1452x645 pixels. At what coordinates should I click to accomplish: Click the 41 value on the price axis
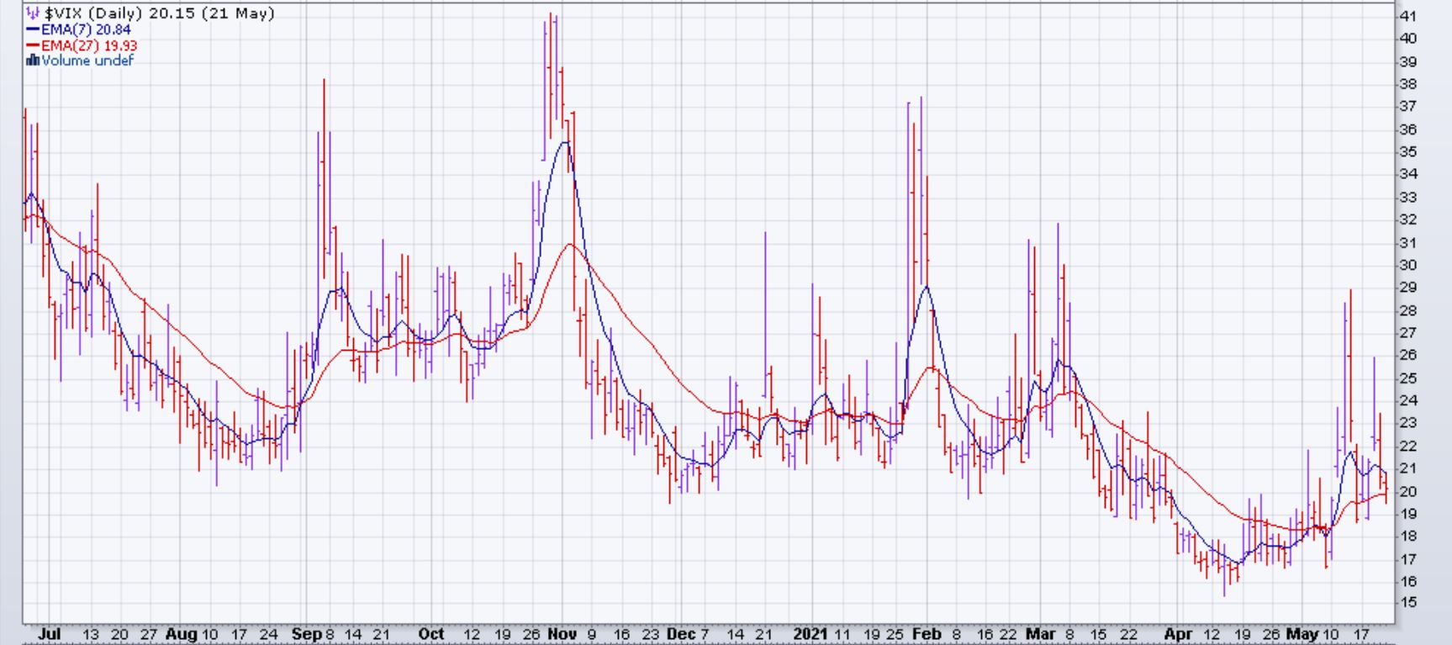[x=1407, y=16]
